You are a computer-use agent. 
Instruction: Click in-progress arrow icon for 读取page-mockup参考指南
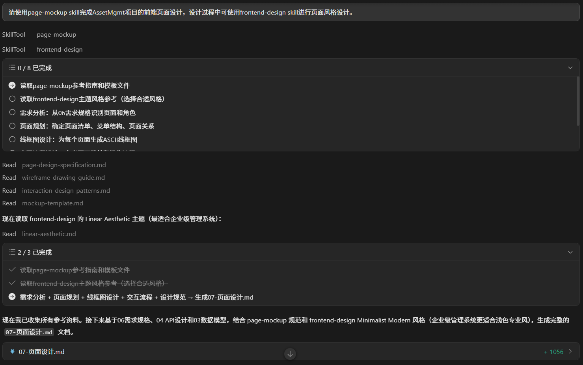(x=12, y=86)
